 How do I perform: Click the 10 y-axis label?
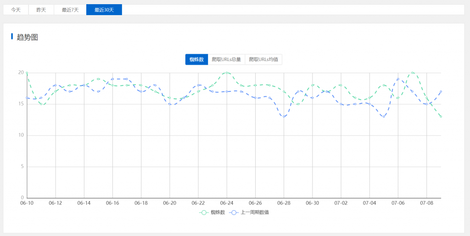point(21,135)
